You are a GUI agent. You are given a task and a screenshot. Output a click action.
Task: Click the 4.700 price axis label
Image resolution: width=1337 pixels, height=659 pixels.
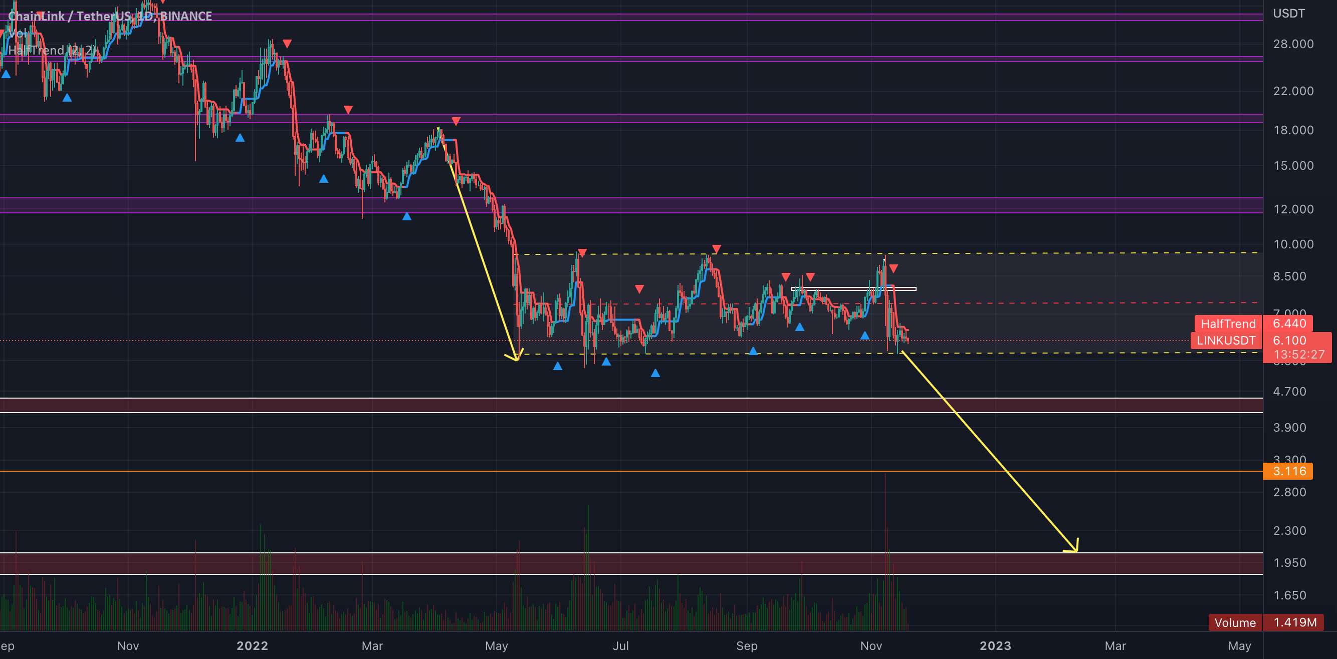tap(1289, 392)
